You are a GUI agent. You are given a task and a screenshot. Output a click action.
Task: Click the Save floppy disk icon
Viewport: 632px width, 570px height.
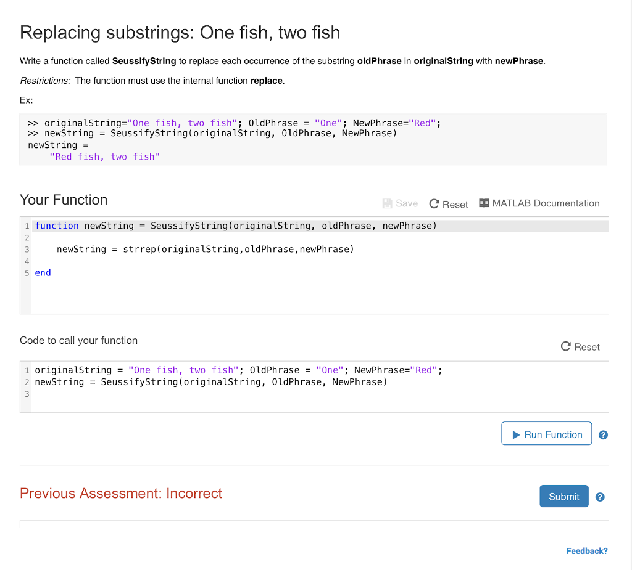click(388, 203)
